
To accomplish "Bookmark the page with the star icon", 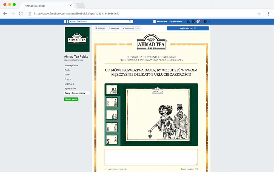I will click(x=259, y=14).
